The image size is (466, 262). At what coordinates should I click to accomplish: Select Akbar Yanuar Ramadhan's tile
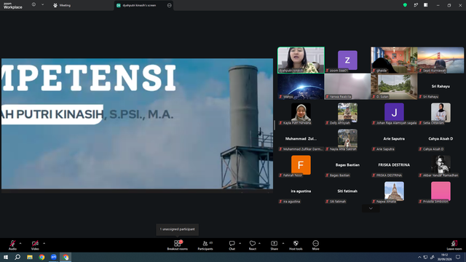pyautogui.click(x=441, y=165)
